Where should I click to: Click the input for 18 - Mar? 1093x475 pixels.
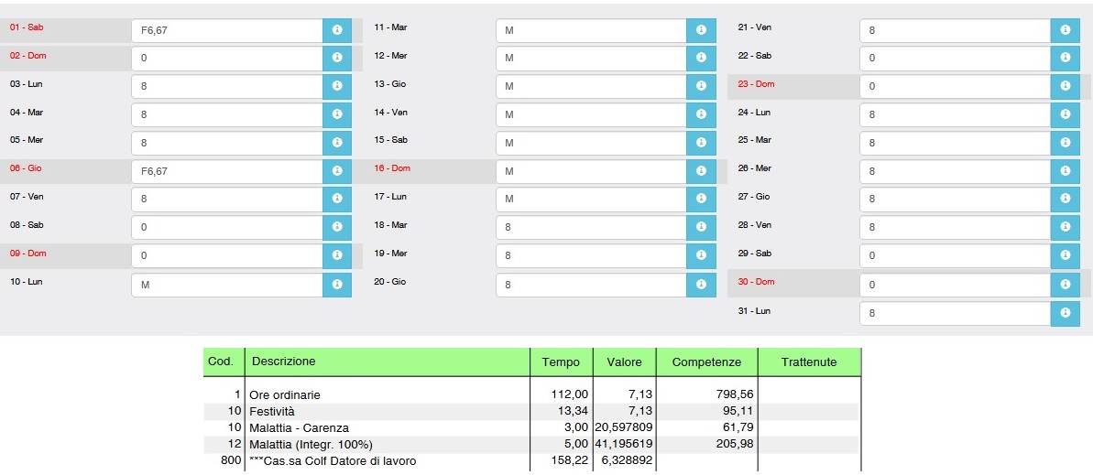tap(591, 228)
